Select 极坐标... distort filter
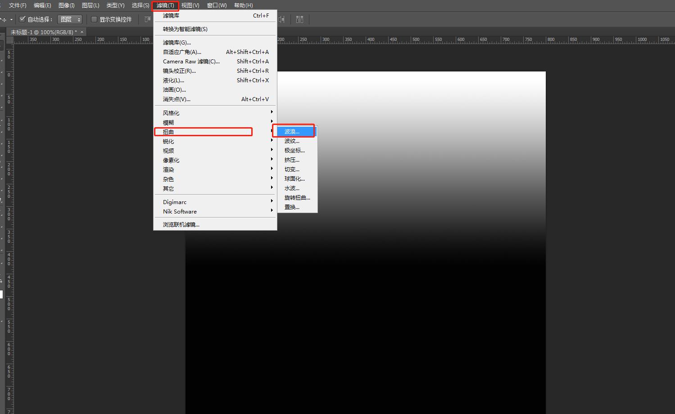The height and width of the screenshot is (414, 675). (297, 151)
